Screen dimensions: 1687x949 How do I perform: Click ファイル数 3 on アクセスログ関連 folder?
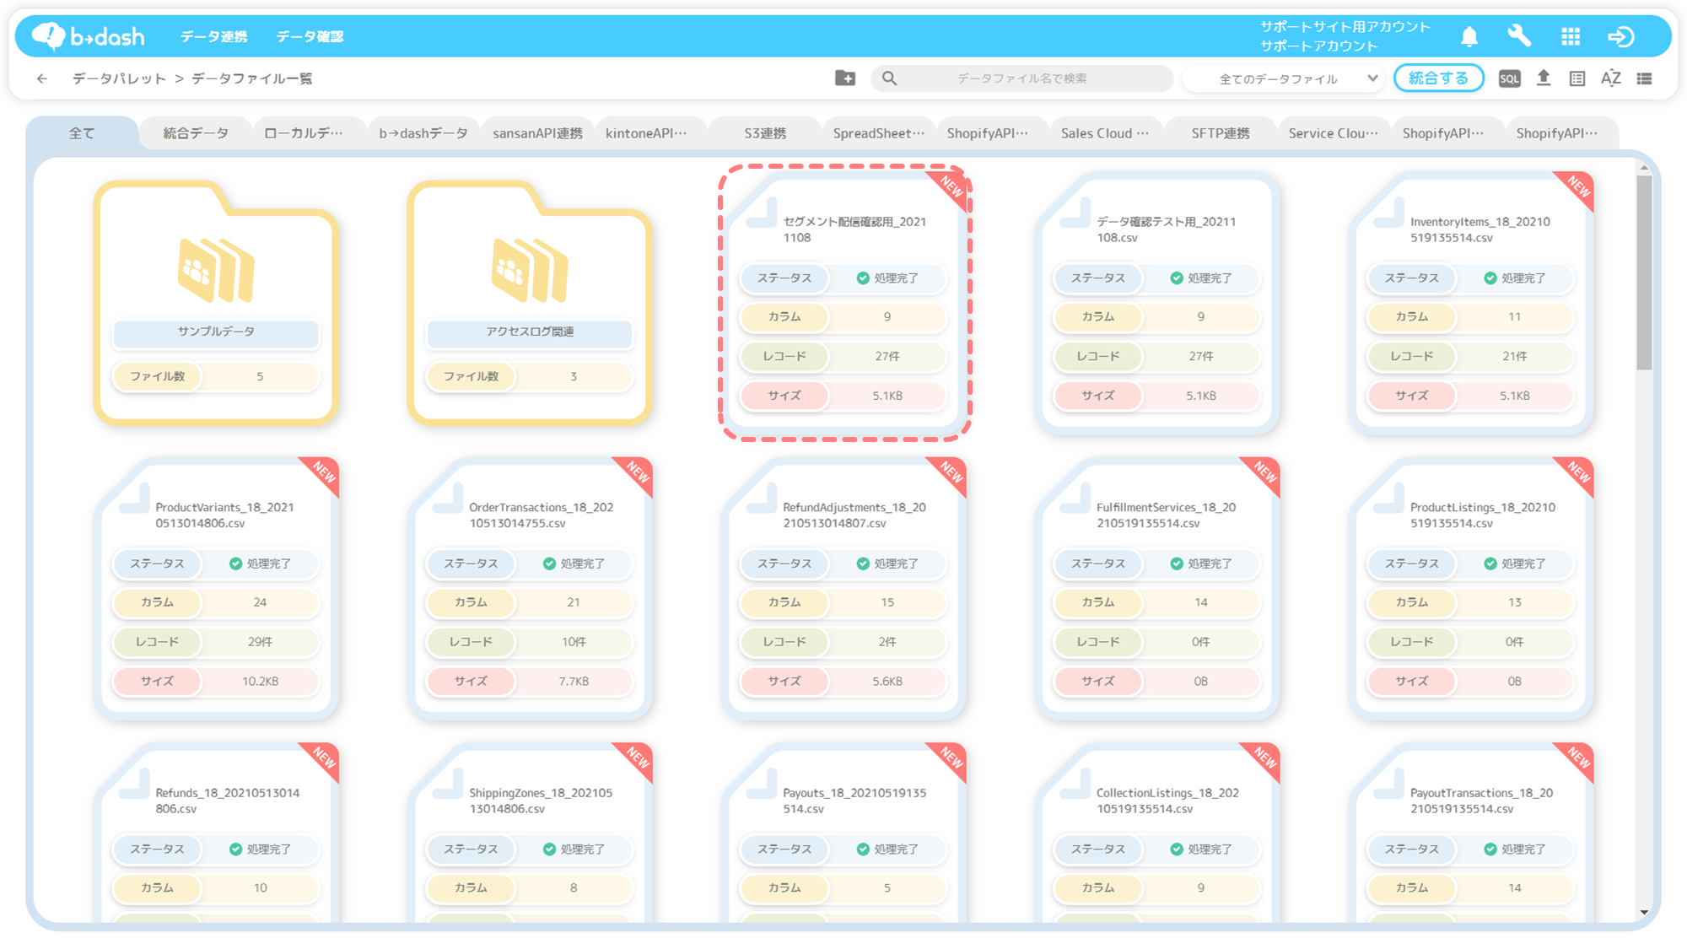[530, 376]
